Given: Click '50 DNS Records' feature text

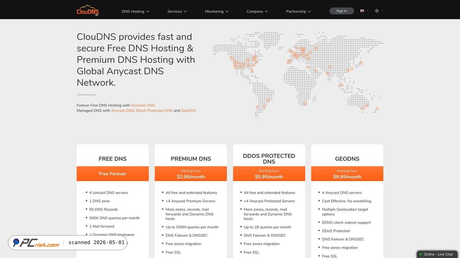Looking at the screenshot, I should (104, 209).
